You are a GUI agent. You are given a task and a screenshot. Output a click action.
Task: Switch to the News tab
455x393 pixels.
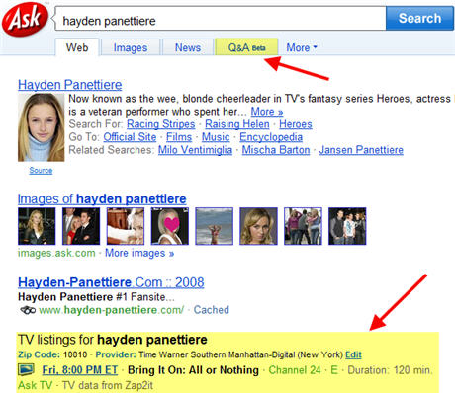pos(188,47)
